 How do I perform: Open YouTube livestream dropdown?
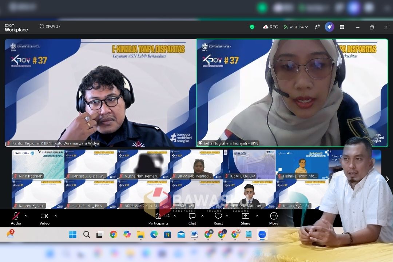296,27
